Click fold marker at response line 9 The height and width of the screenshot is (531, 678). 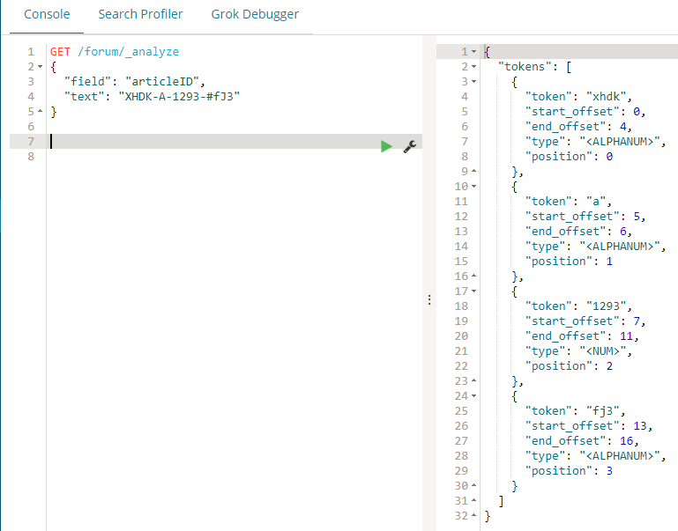pos(474,172)
